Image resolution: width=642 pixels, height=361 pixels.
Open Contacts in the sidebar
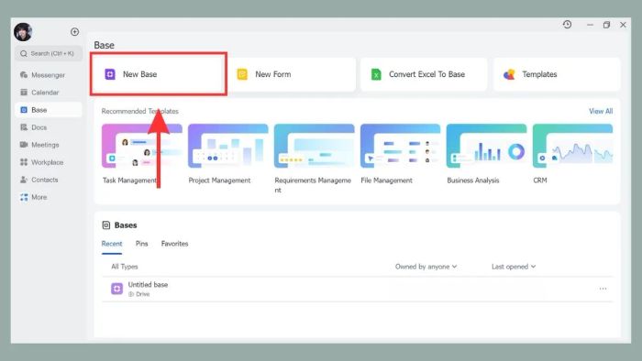point(49,180)
